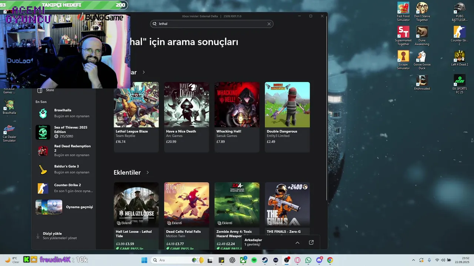This screenshot has height=266, width=474.
Task: Open Dune Awakening desktop shortcut
Action: [x=422, y=36]
